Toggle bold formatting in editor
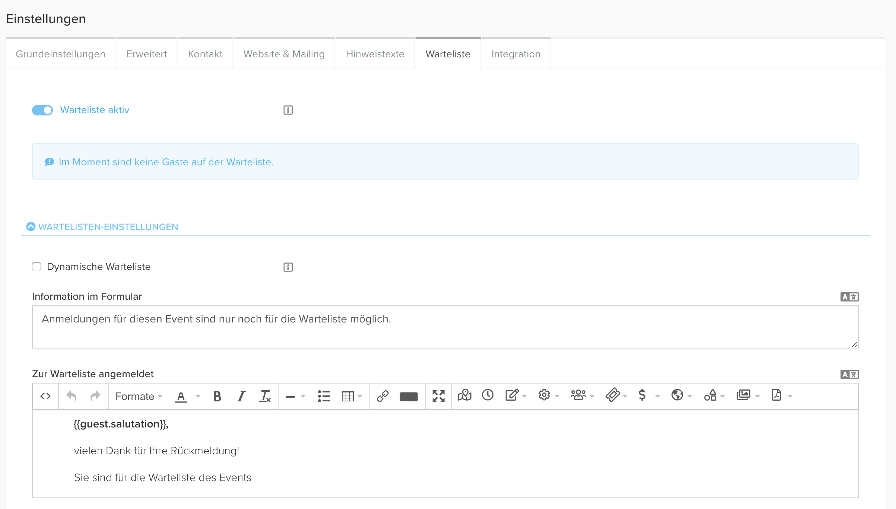This screenshot has width=896, height=509. click(217, 396)
